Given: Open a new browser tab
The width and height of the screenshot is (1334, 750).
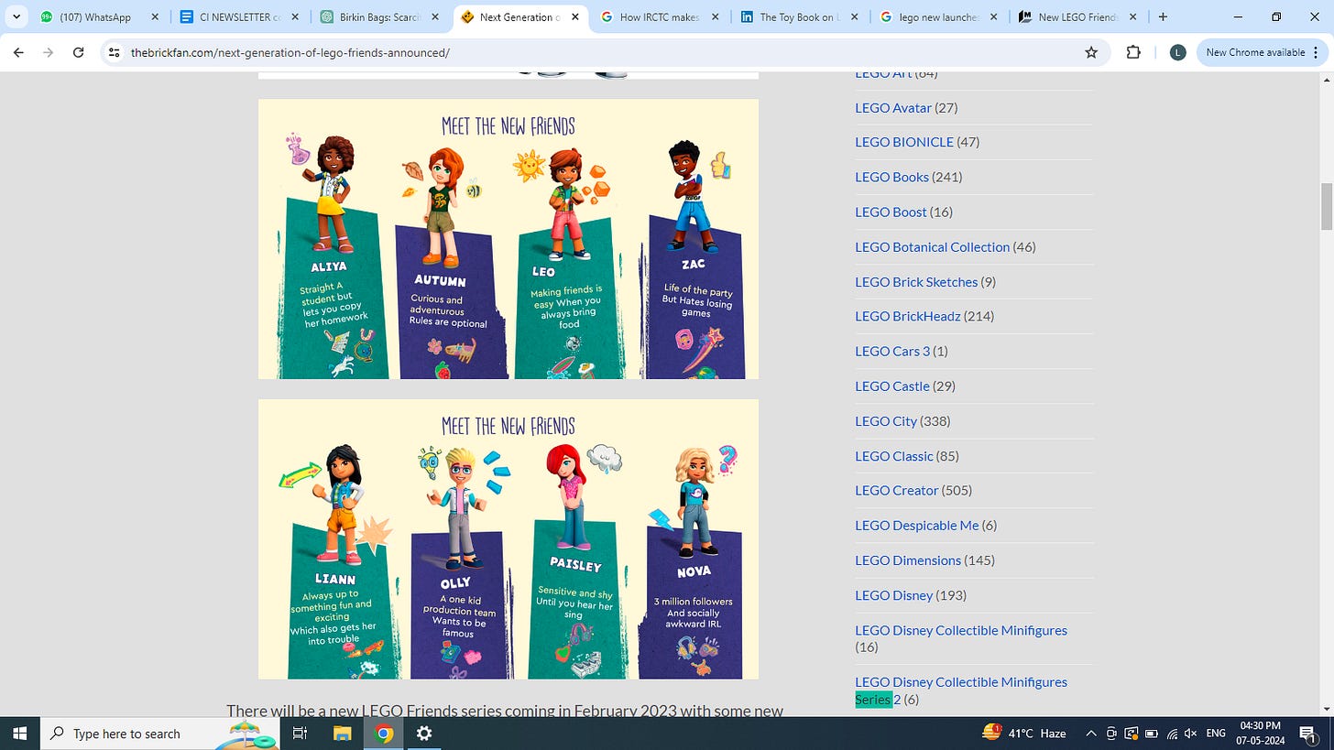Looking at the screenshot, I should click(x=1163, y=16).
